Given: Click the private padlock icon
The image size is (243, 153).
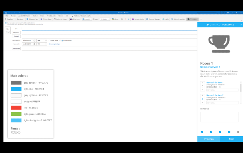Looking at the screenshot, I should tap(122, 19).
